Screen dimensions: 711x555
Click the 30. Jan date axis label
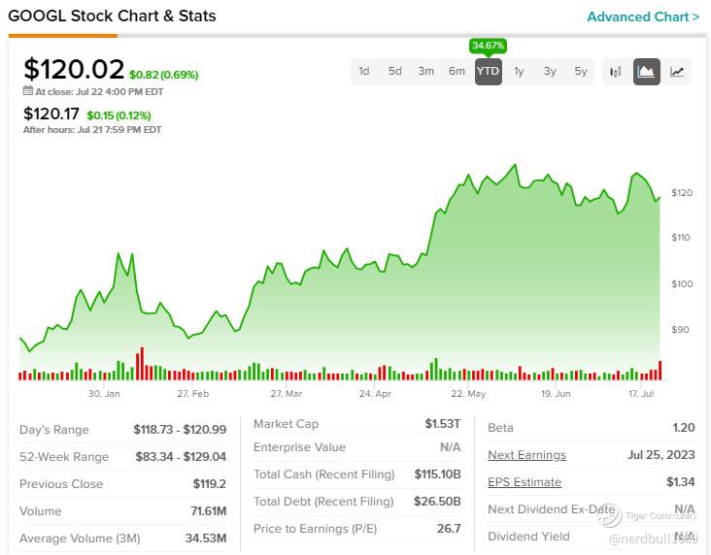104,394
